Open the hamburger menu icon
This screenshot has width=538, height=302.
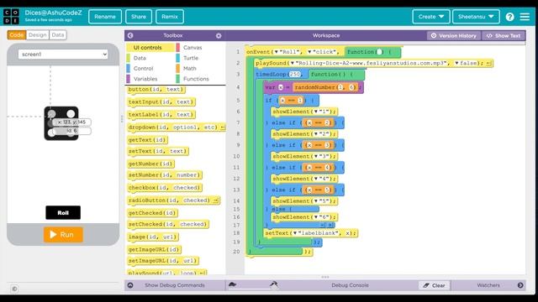pos(525,17)
